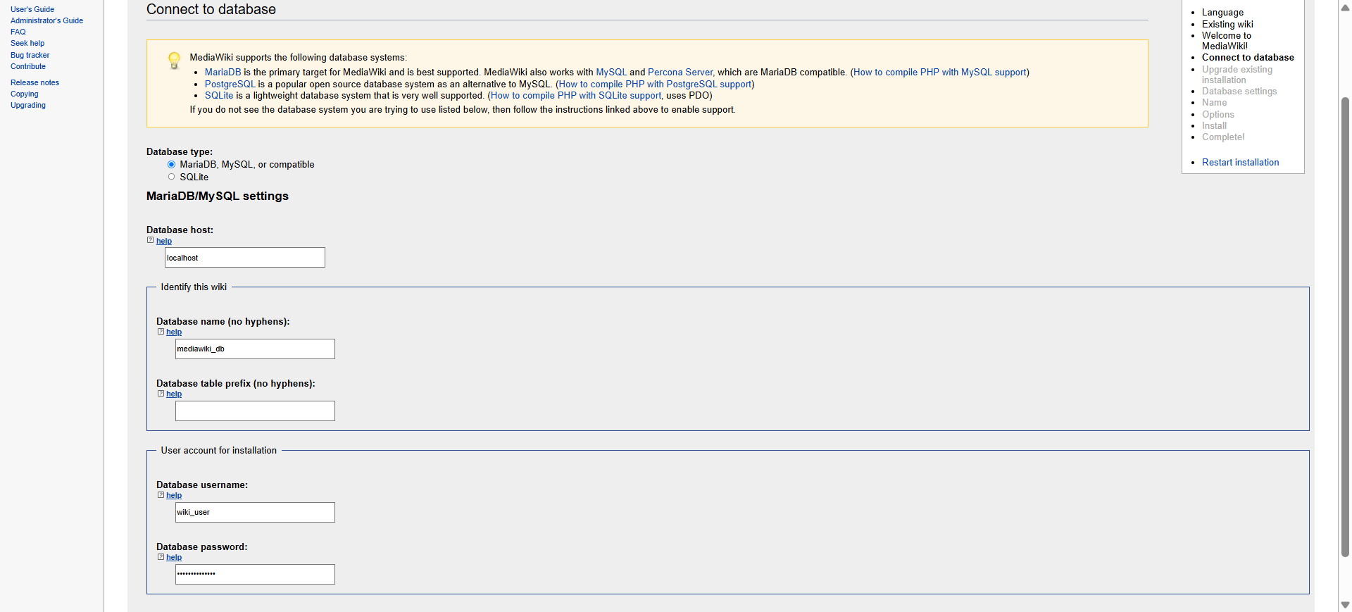Open Copying sidebar link
This screenshot has height=612, width=1352.
coord(25,94)
